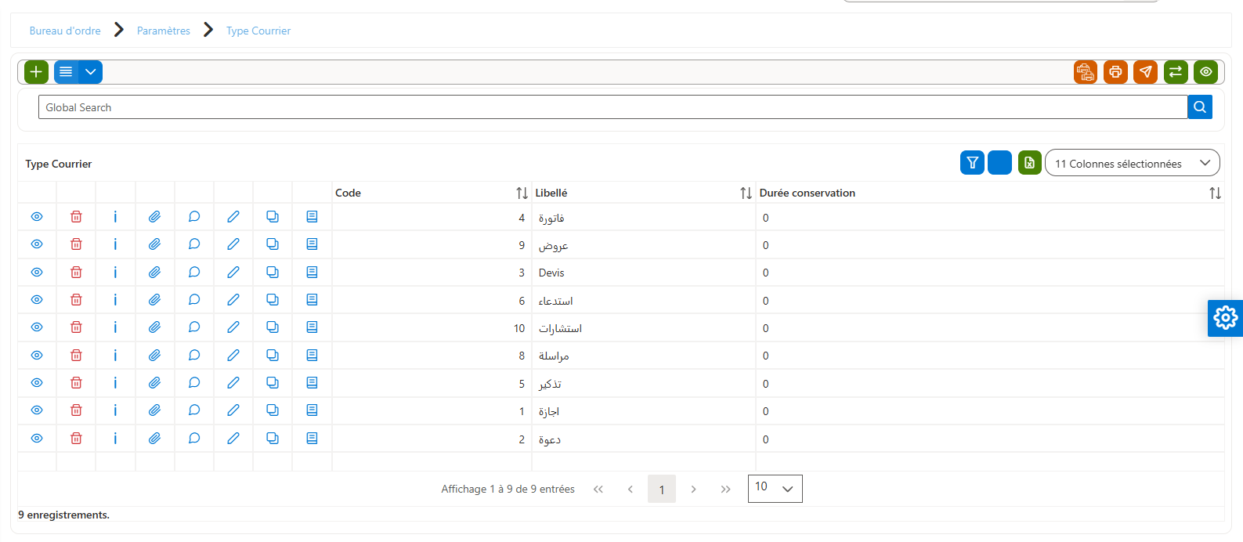Image resolution: width=1243 pixels, height=542 pixels.
Task: Open comments bubble for code 10 row
Action: tap(194, 327)
